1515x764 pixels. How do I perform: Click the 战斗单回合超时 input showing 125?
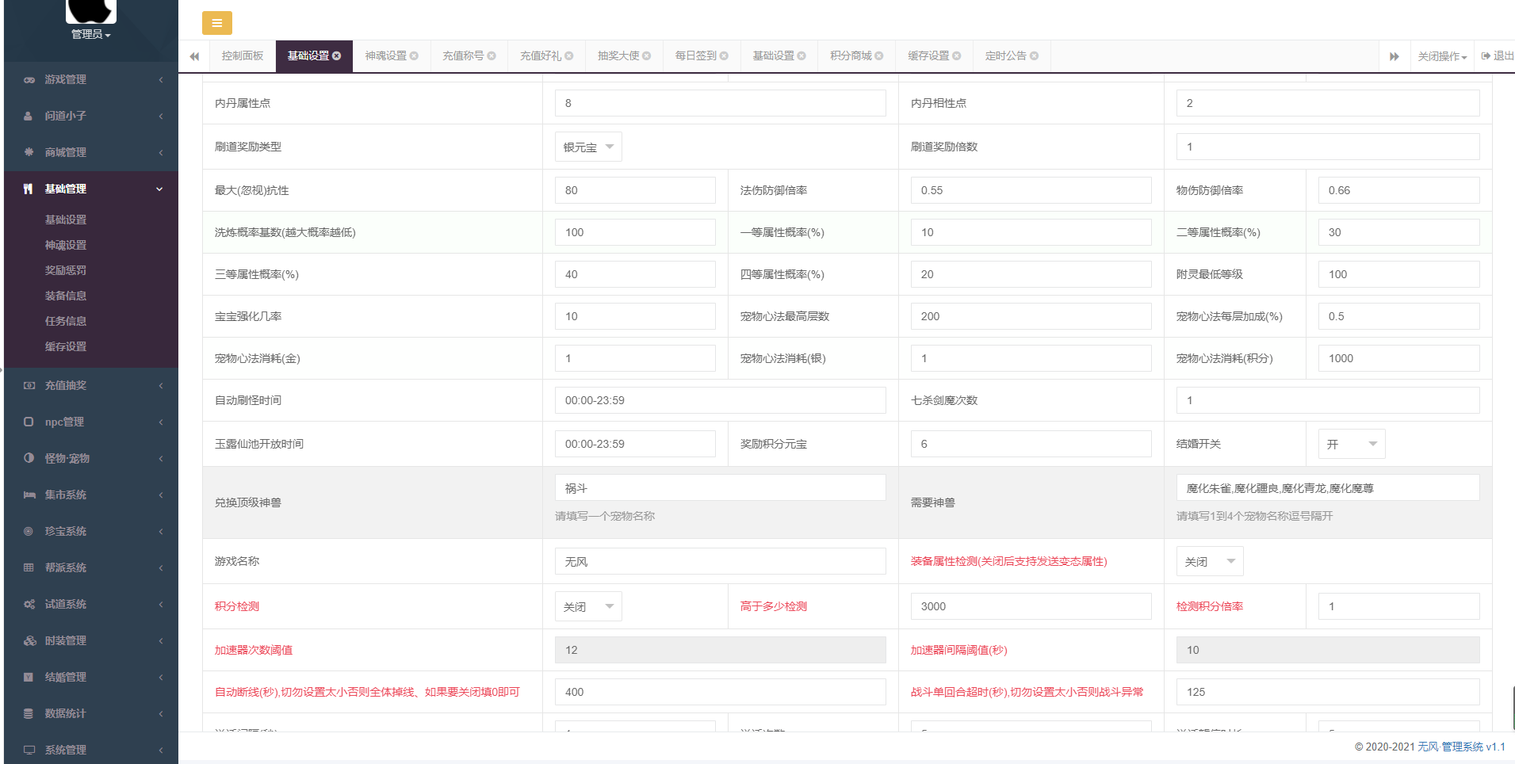click(1328, 692)
